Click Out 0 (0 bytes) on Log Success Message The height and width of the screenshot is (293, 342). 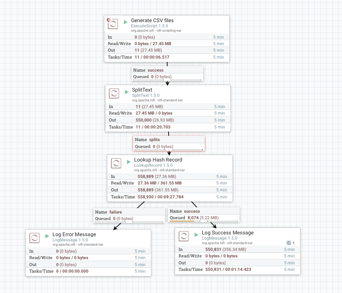tap(238, 263)
